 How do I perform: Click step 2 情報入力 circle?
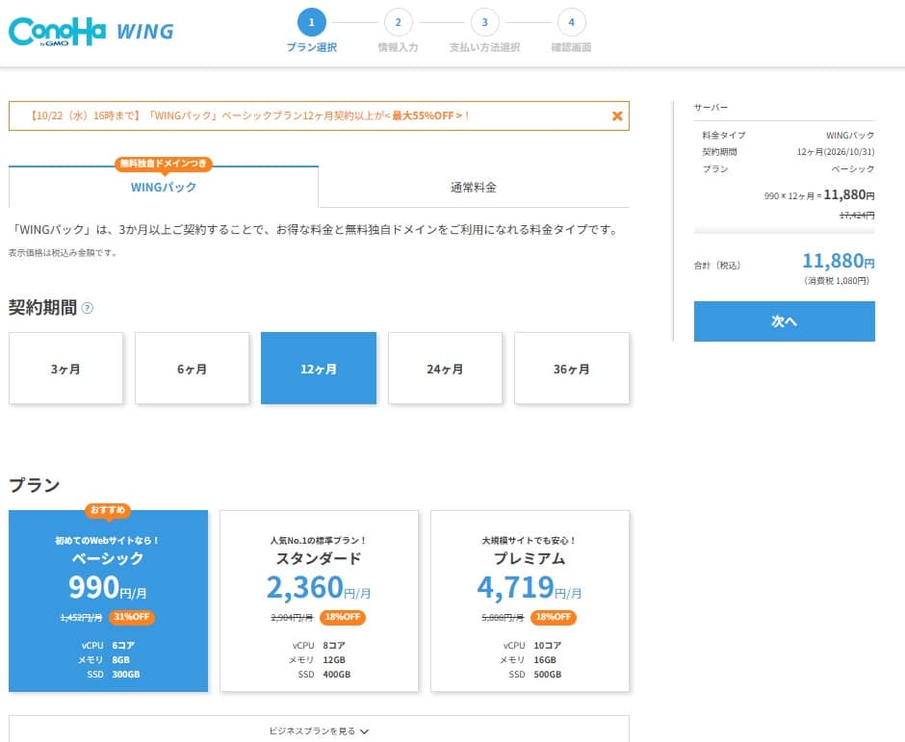click(398, 22)
